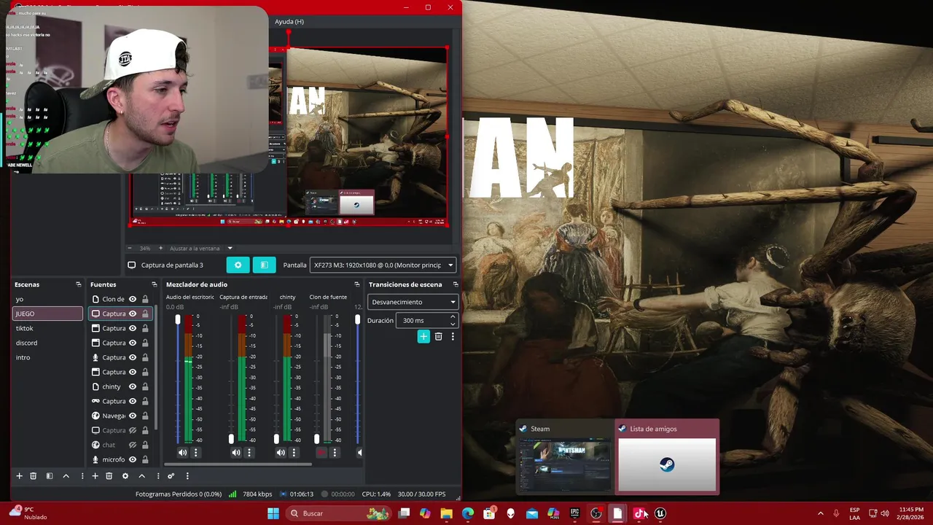Select scene tiktok

pyautogui.click(x=48, y=328)
